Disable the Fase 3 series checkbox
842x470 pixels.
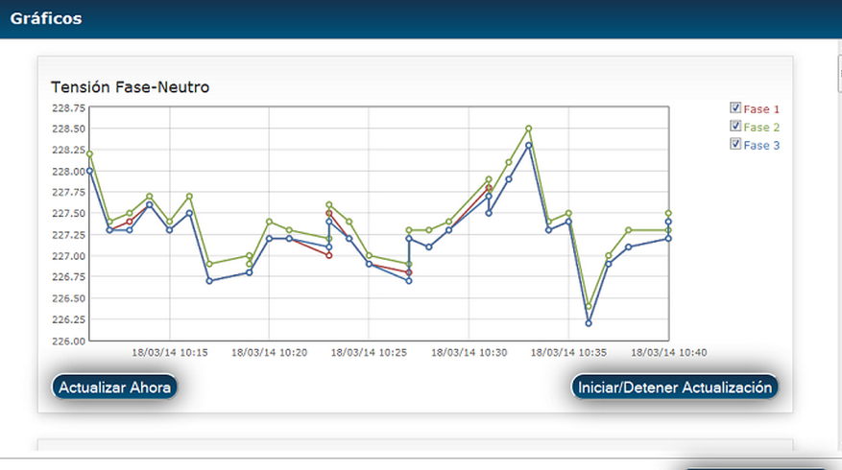pos(735,144)
